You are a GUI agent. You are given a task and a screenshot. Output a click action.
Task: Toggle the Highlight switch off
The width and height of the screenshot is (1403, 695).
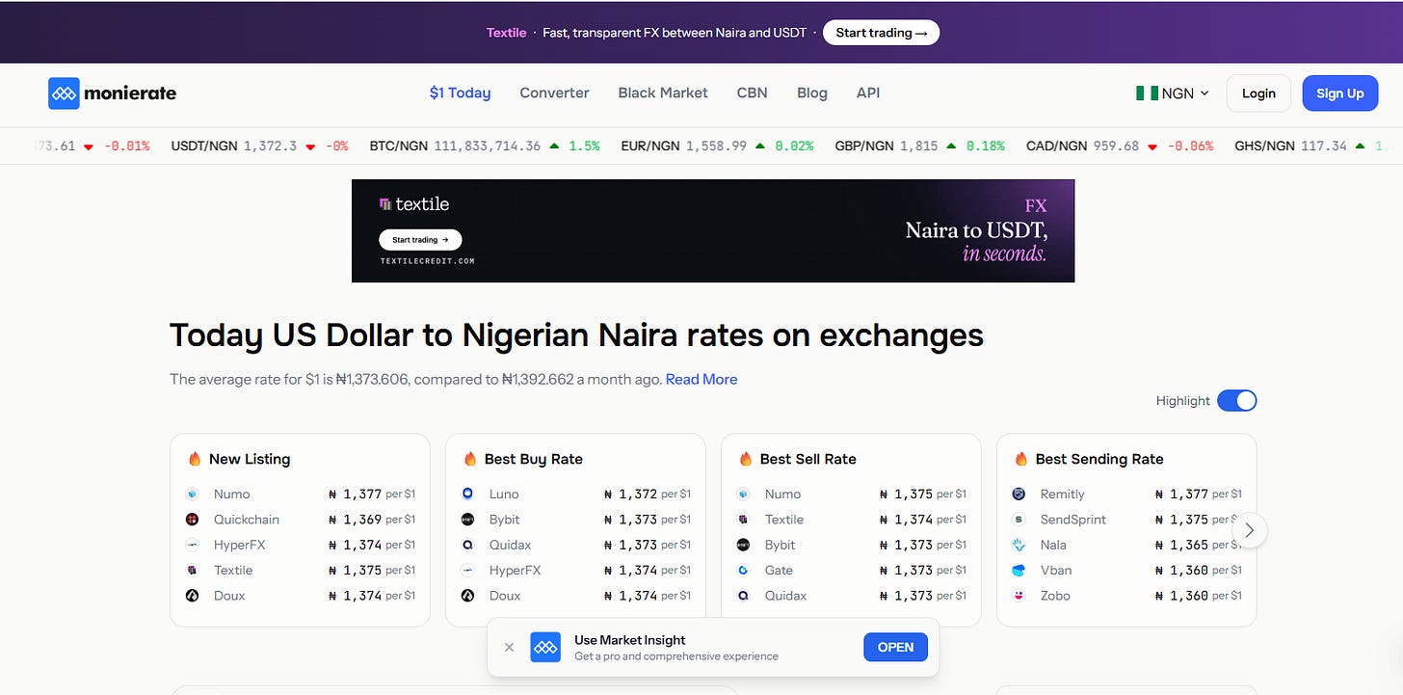(1237, 401)
